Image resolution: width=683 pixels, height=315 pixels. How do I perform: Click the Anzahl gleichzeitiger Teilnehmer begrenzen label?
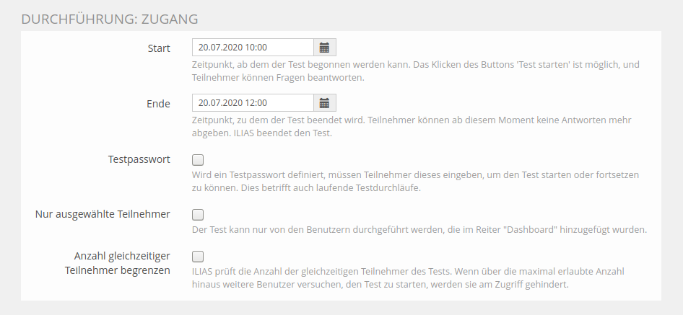tap(122, 263)
